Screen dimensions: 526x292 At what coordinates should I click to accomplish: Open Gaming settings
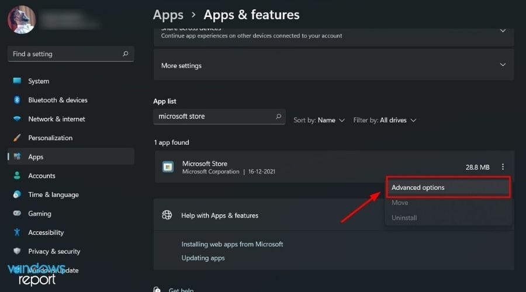pos(71,213)
